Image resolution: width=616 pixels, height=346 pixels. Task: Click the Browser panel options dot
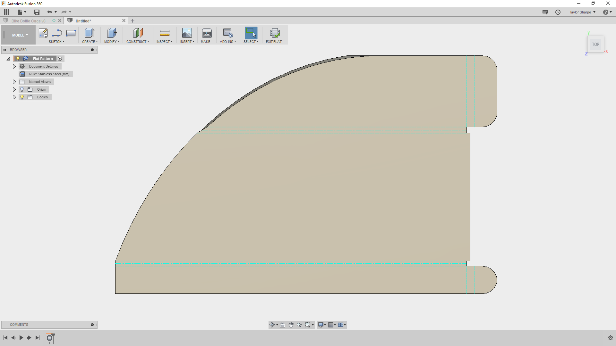tap(92, 50)
